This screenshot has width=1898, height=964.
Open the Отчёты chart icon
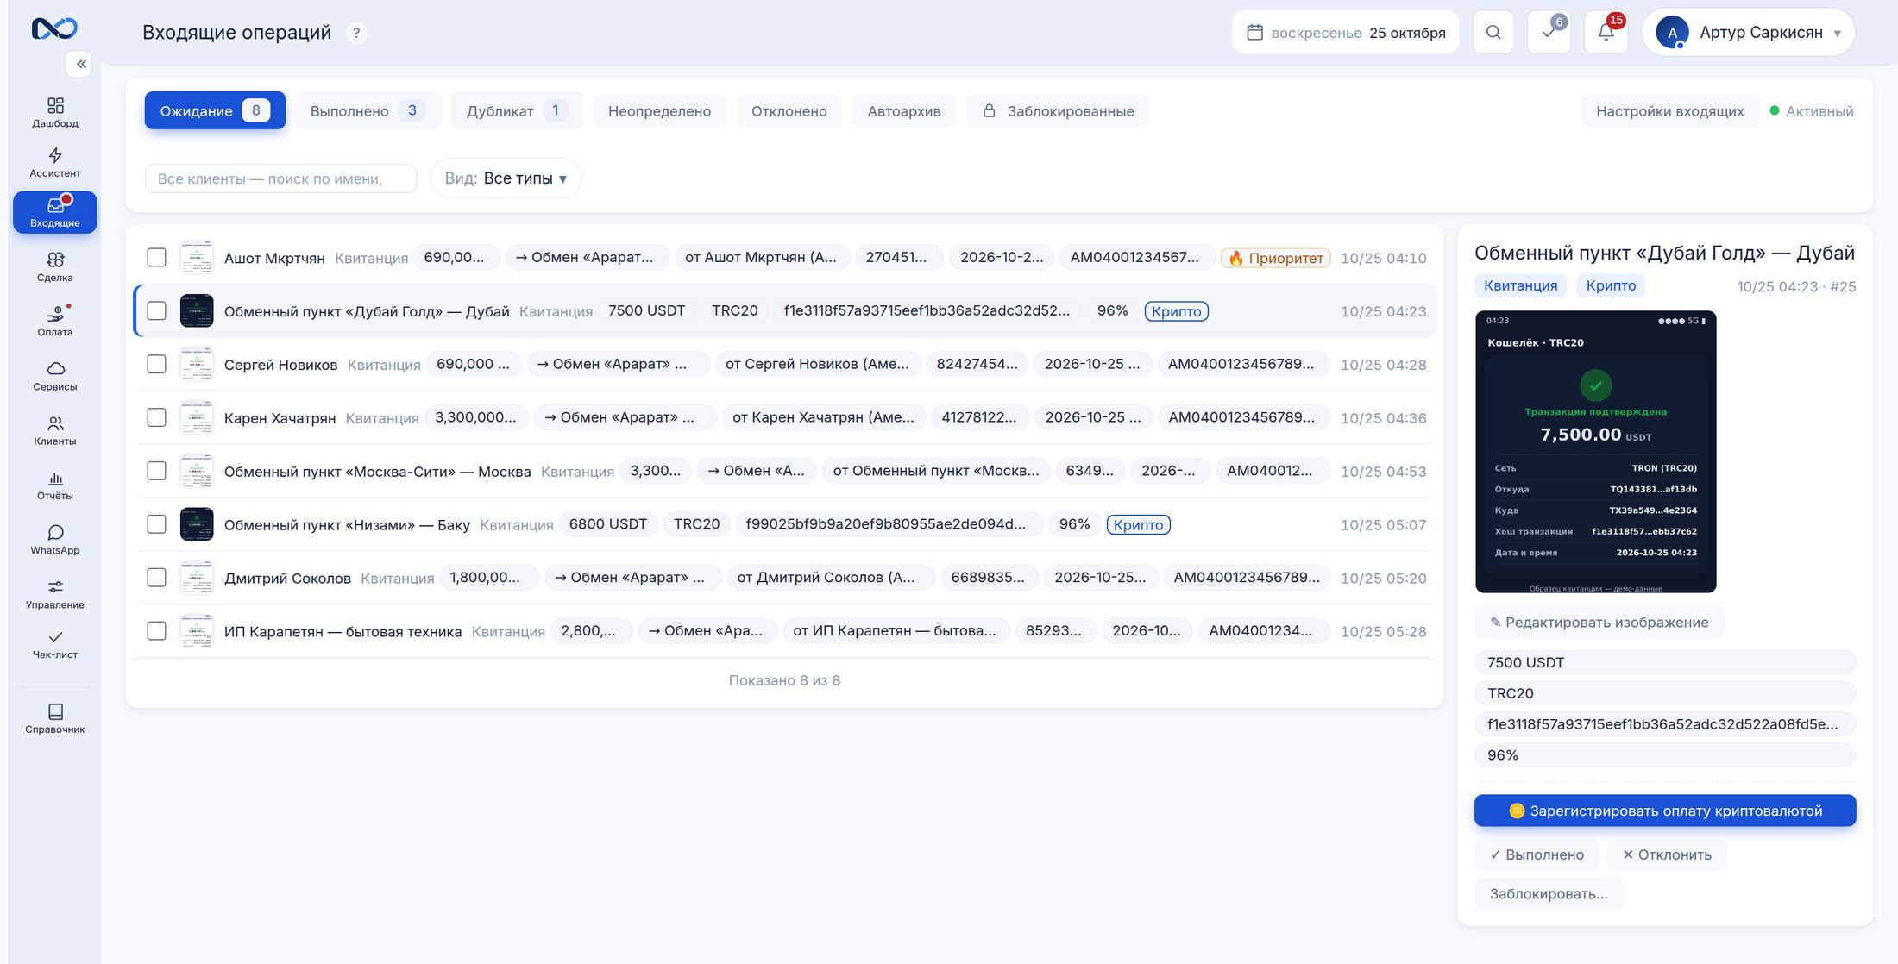[55, 485]
